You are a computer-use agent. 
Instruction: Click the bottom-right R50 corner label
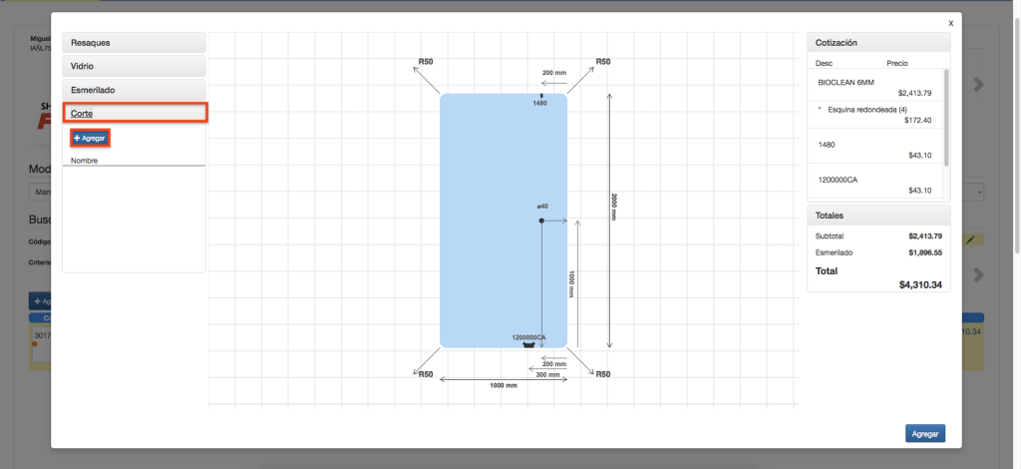point(602,374)
